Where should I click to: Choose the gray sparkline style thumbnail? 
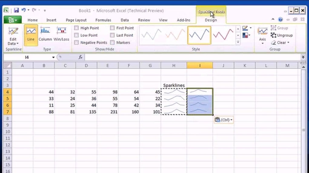tap(151, 35)
